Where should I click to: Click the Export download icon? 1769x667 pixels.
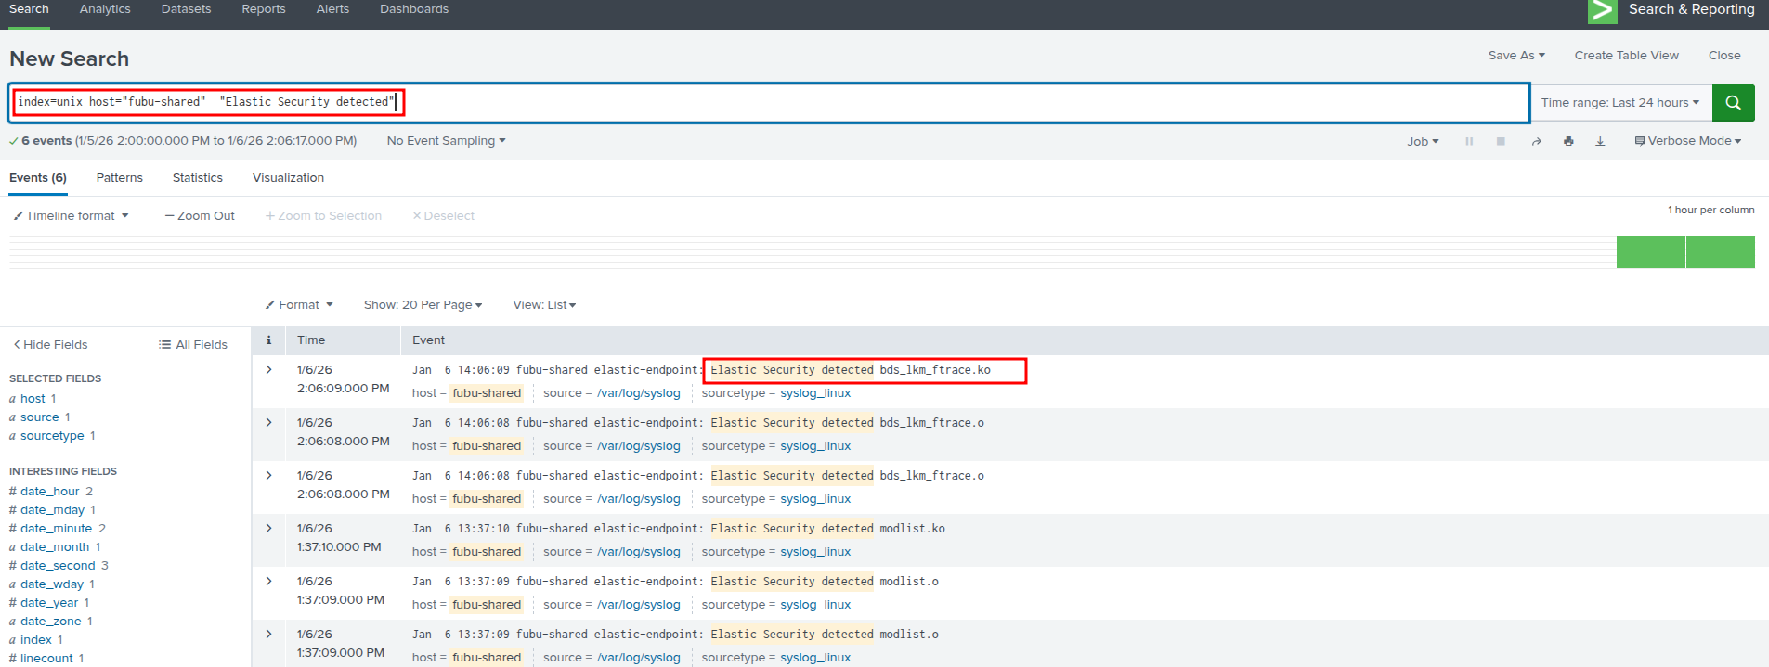tap(1600, 142)
